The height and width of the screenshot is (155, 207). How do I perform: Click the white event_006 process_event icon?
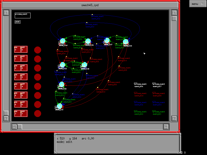click(x=135, y=84)
